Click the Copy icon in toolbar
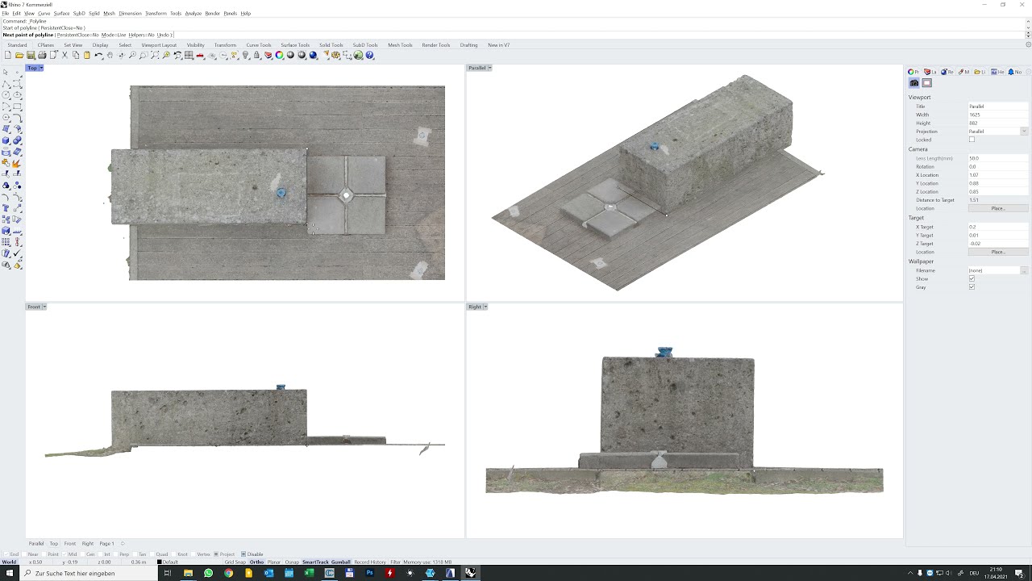This screenshot has width=1032, height=581. 76,55
